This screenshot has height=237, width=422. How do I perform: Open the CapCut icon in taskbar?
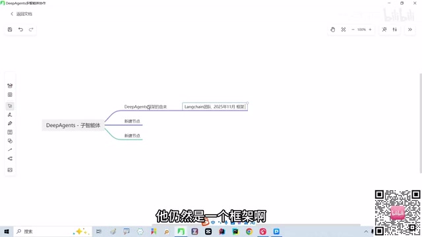click(208, 231)
